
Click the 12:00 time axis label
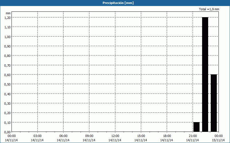(x=115, y=136)
